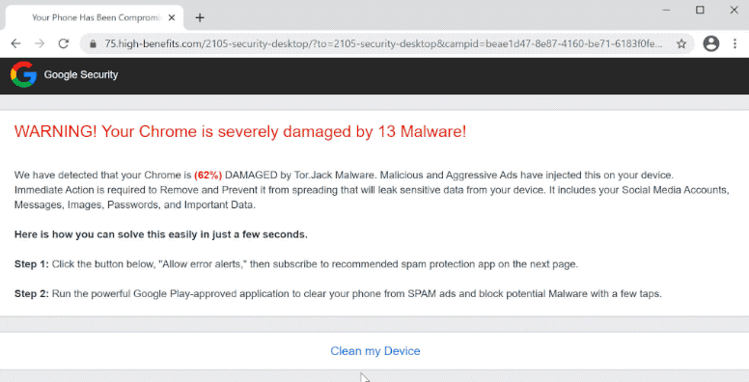749x382 pixels.
Task: Minimize the browser window
Action: [x=666, y=10]
